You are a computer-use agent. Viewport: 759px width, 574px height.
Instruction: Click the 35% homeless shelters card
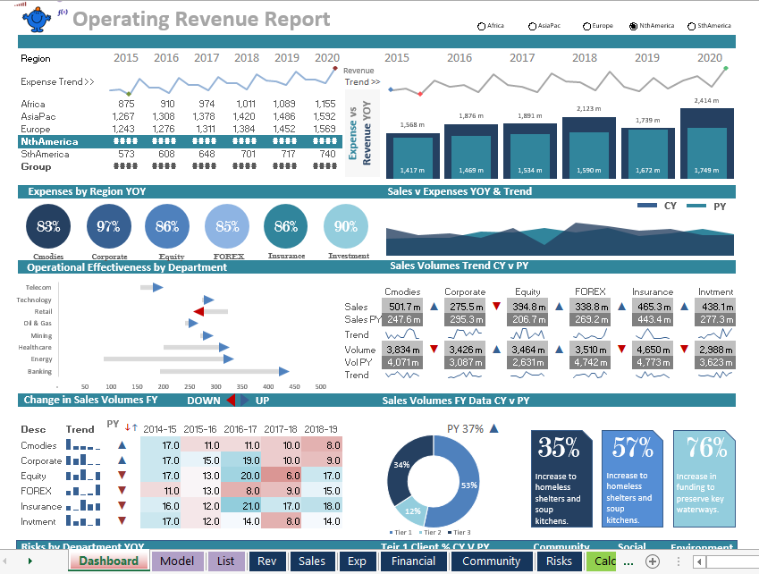(561, 478)
